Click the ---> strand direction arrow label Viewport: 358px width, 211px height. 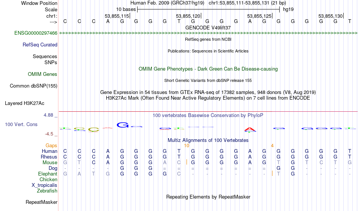click(54, 22)
